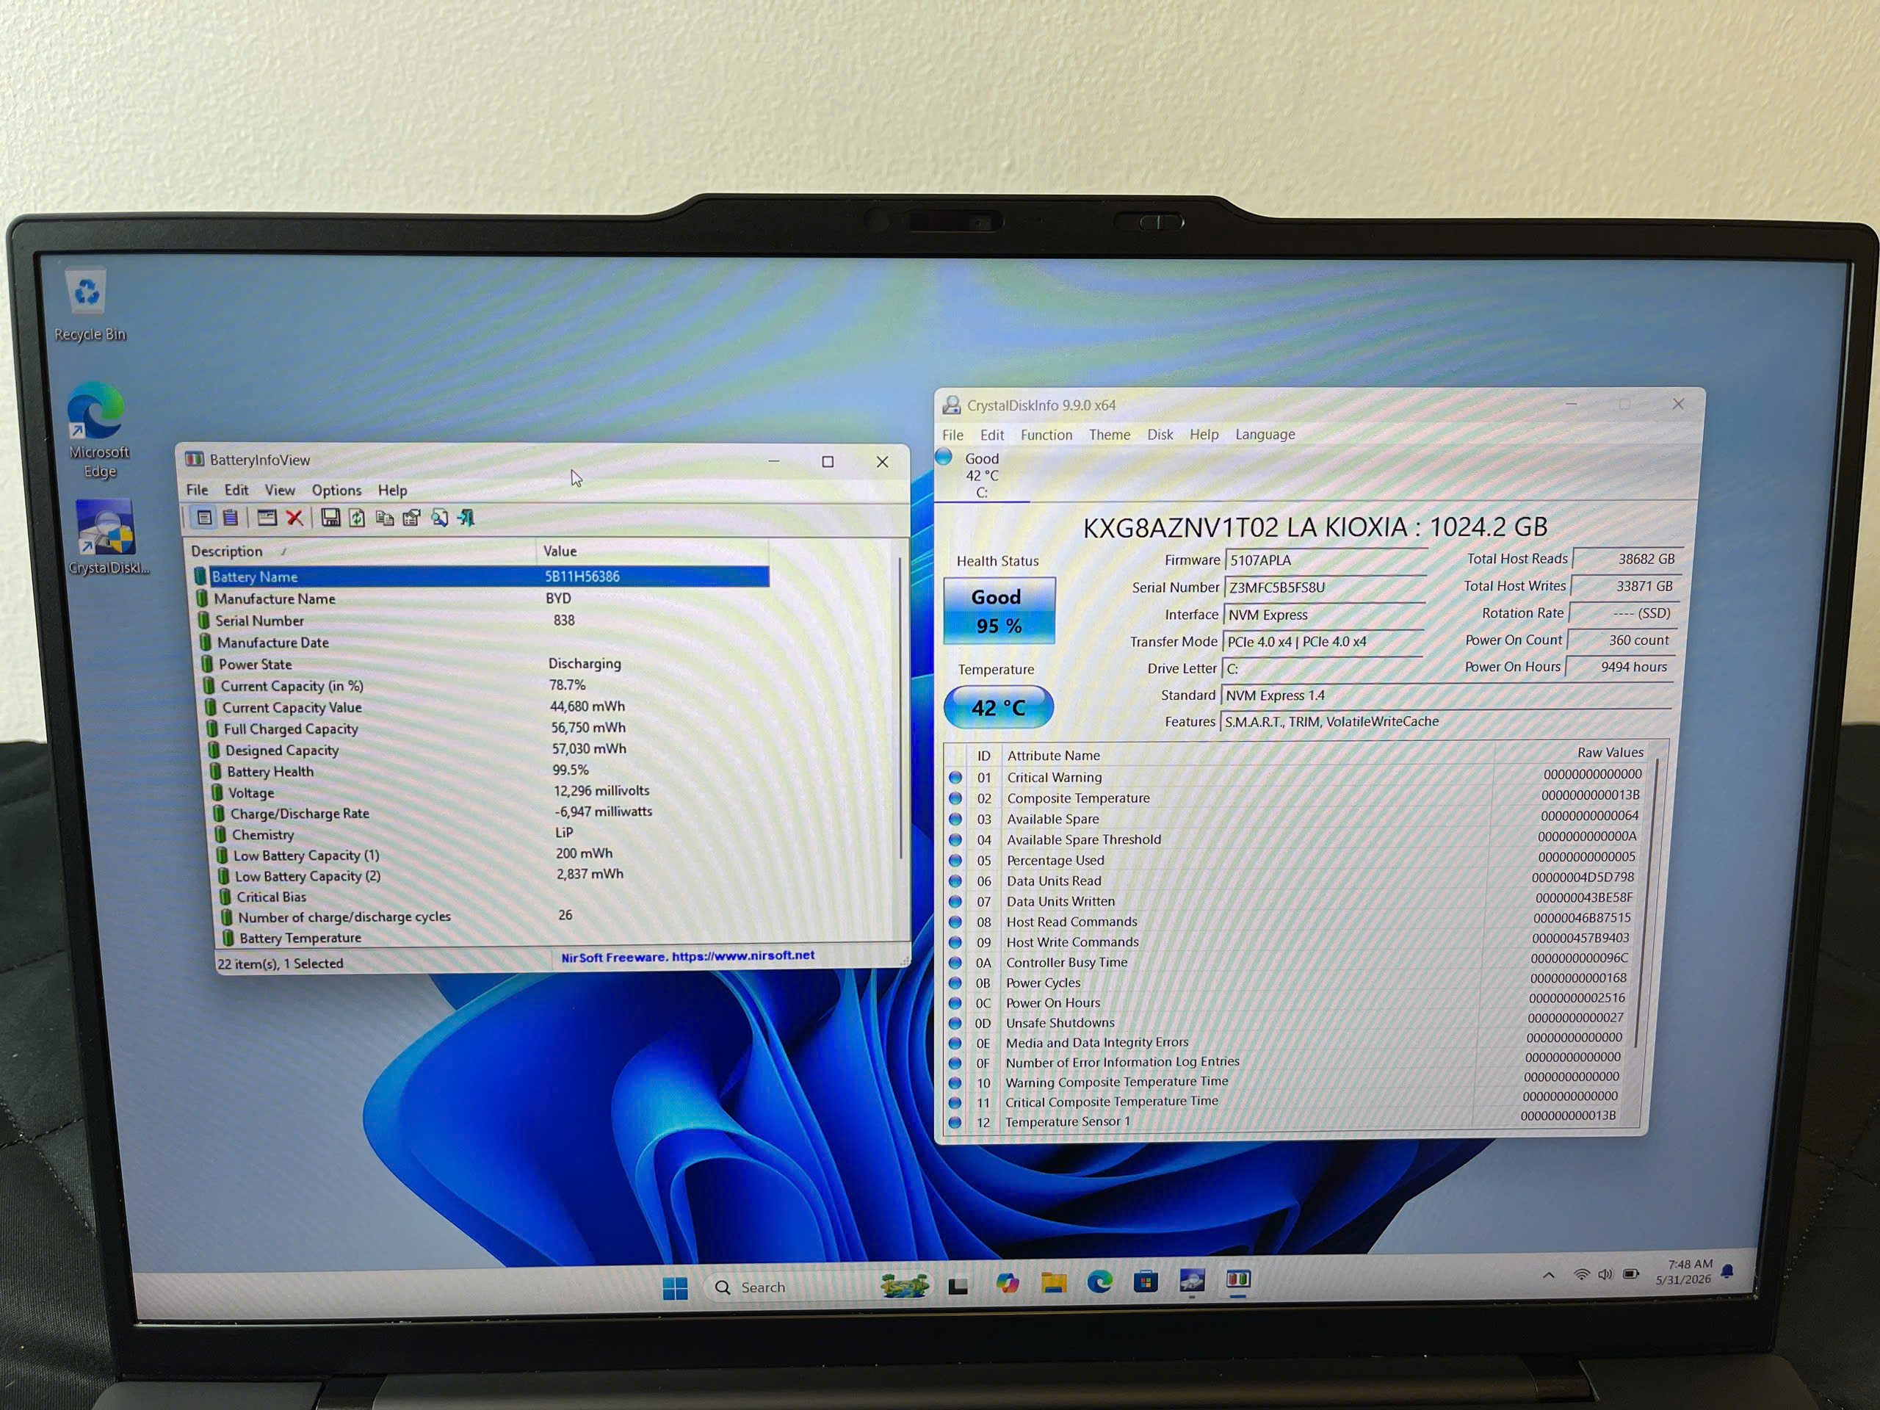The width and height of the screenshot is (1880, 1410).
Task: Open the Options menu in BatteryInfoView
Action: pyautogui.click(x=336, y=491)
